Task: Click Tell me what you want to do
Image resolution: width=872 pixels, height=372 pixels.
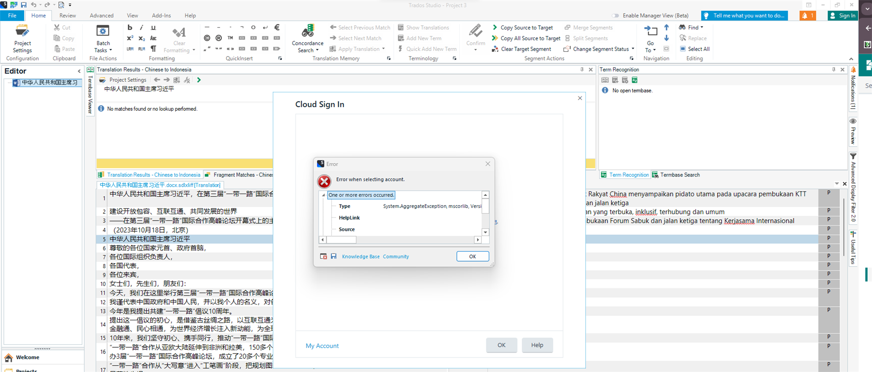Action: point(744,15)
